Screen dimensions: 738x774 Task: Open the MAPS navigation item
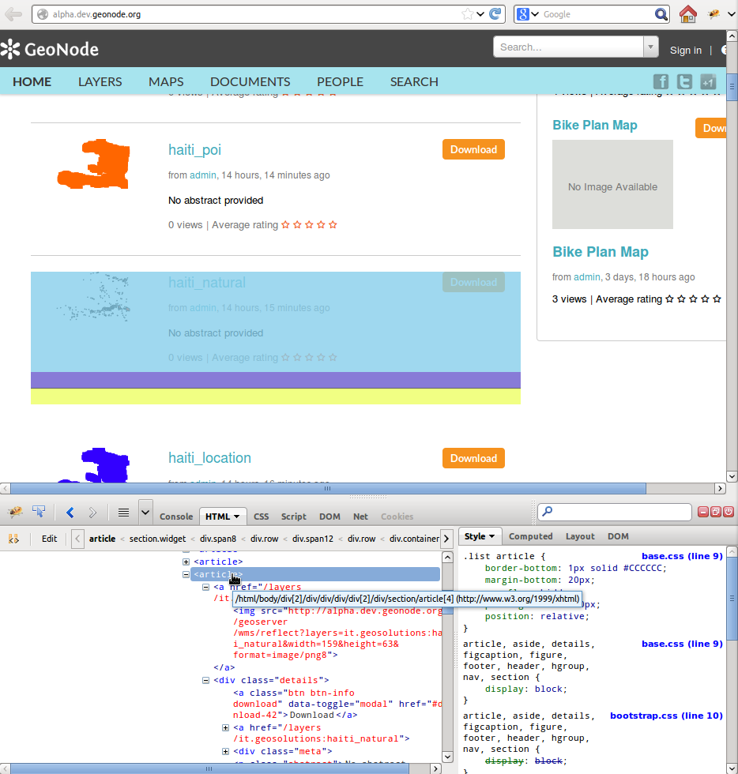166,81
